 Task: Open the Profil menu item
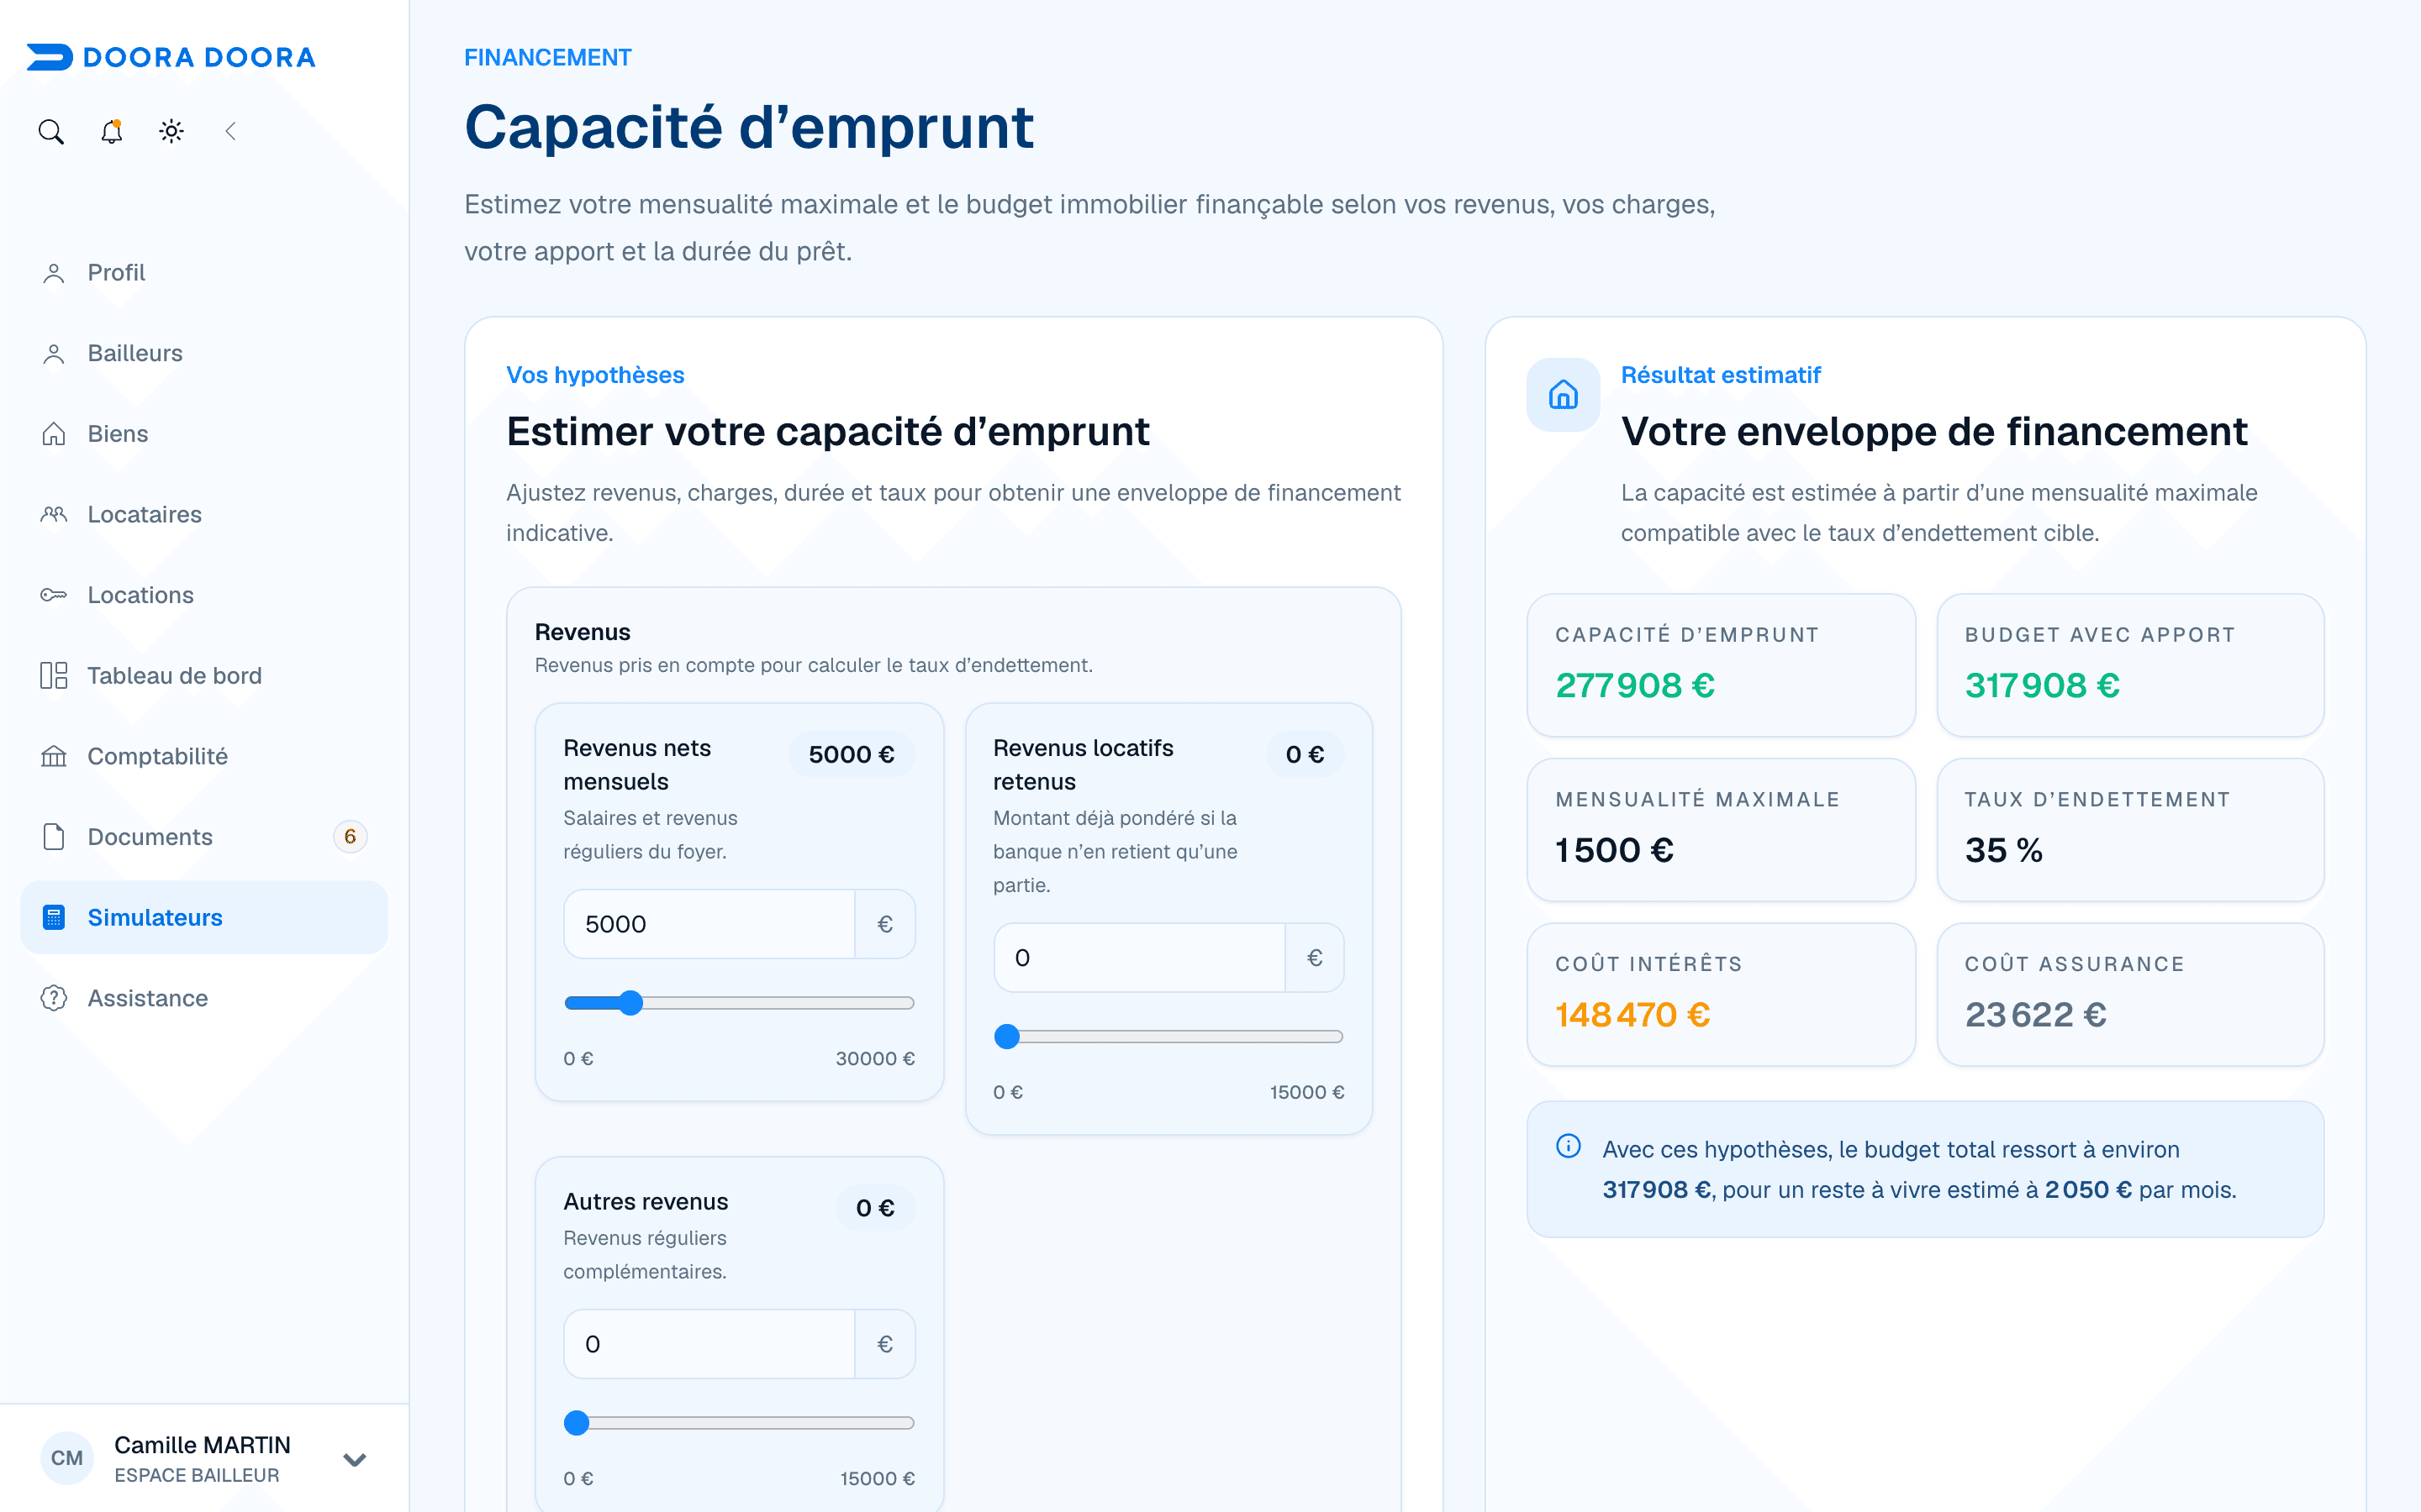tap(204, 273)
